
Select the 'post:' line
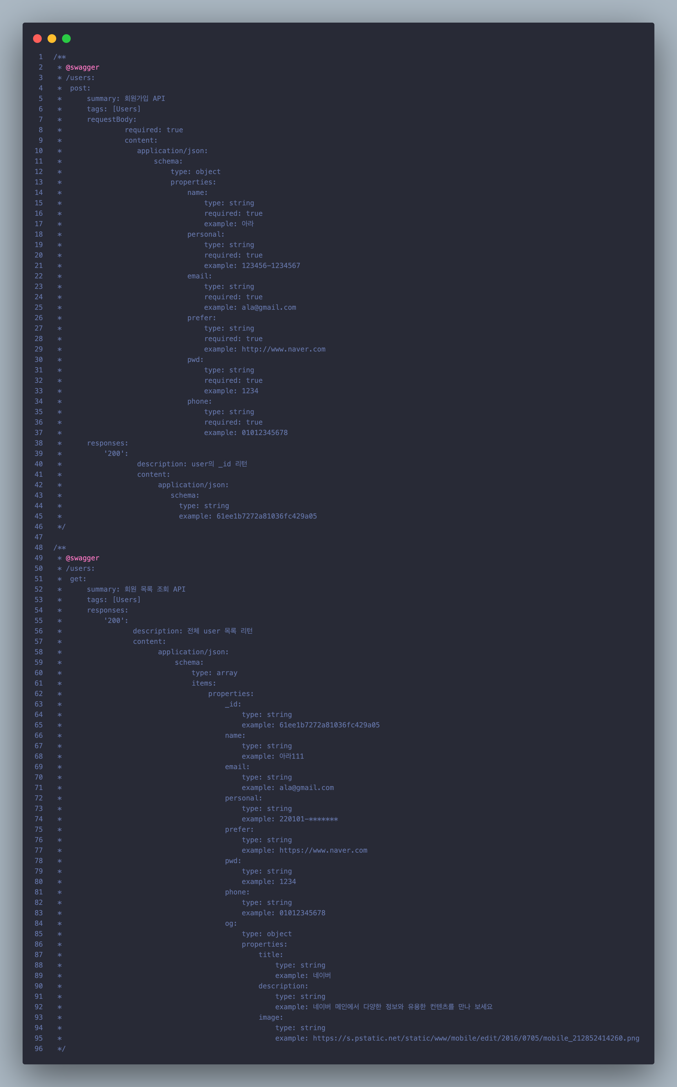coord(80,88)
